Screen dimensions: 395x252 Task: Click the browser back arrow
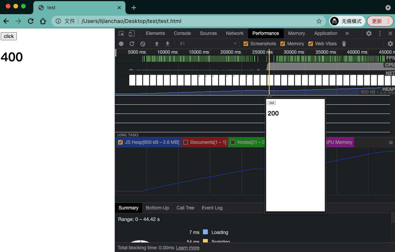[6, 21]
